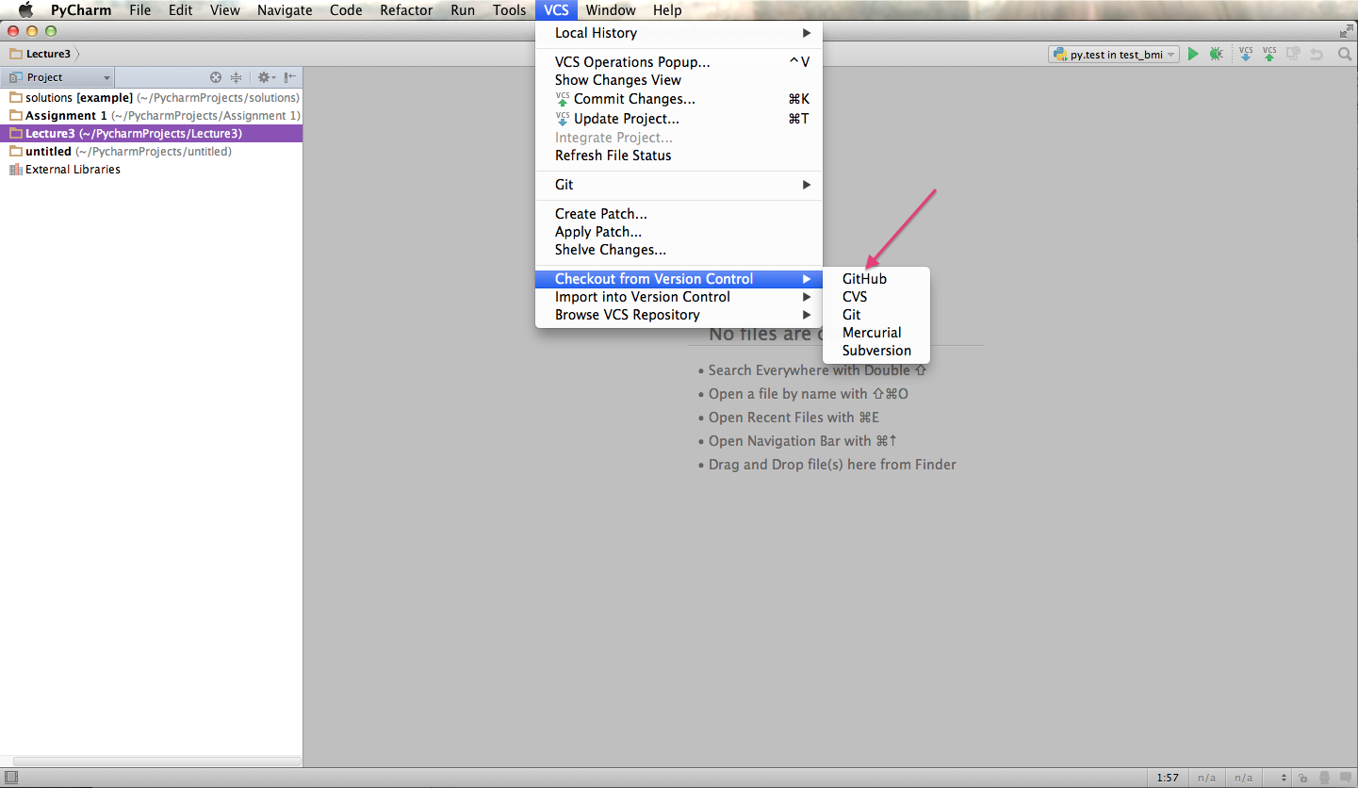Click the Project panel horizontal scrollbar
The width and height of the screenshot is (1358, 788).
point(156,761)
